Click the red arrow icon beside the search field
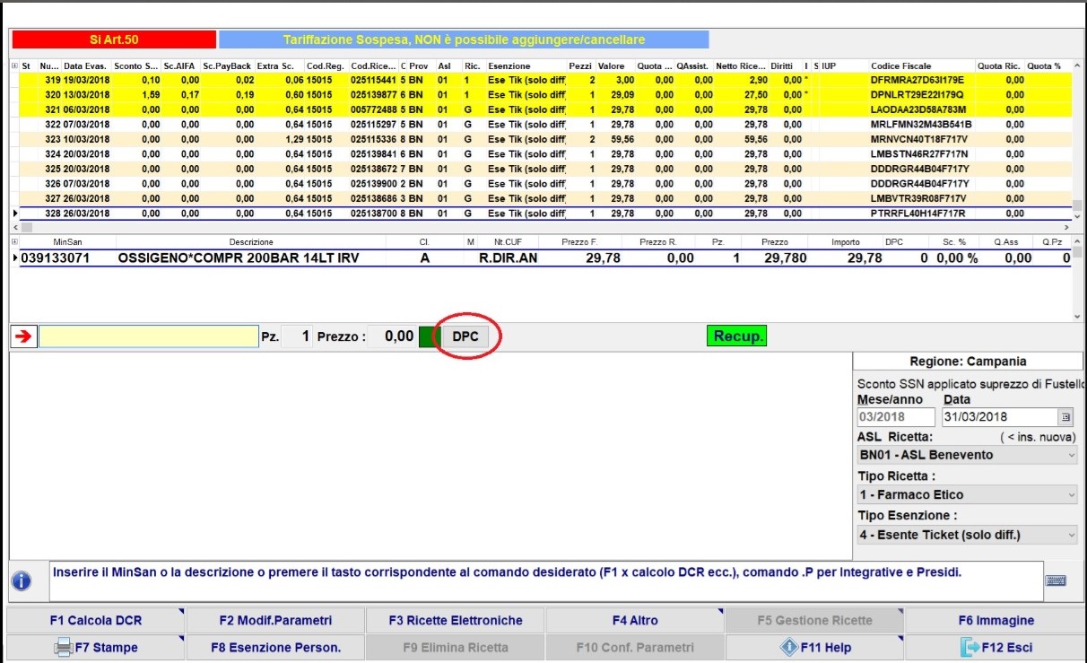Viewport: 1087px width, 663px height. point(22,336)
